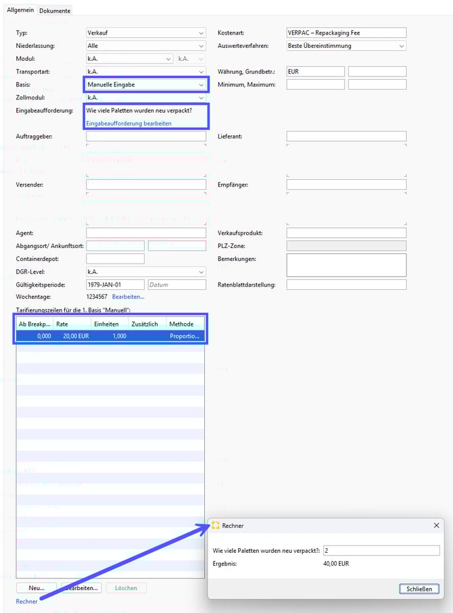Open the Basis dropdown Manuelle Eingabe
The image size is (453, 613).
[146, 84]
